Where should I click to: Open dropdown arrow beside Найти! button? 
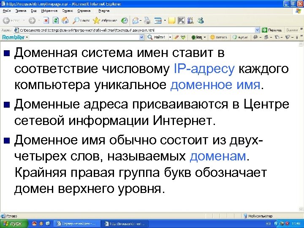coord(170,37)
